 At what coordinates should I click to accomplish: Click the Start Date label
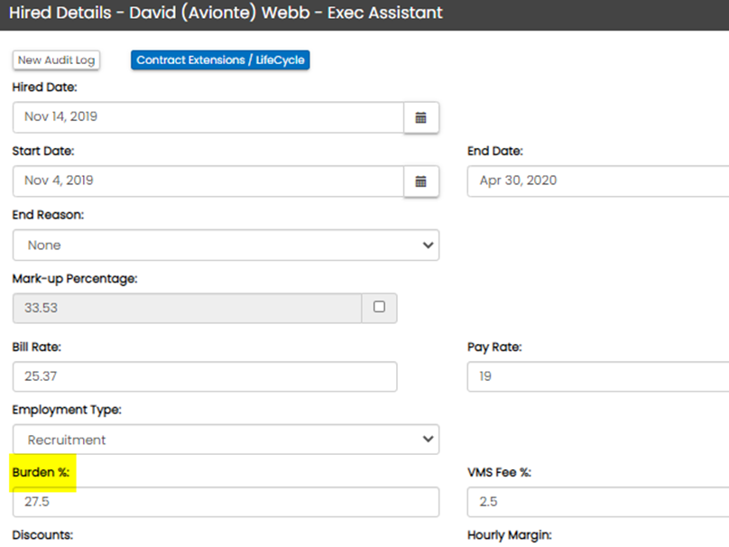tap(43, 151)
